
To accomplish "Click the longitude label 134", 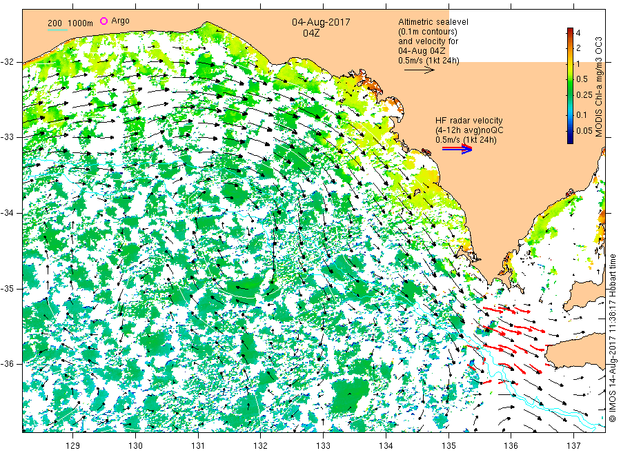I will 386,446.
